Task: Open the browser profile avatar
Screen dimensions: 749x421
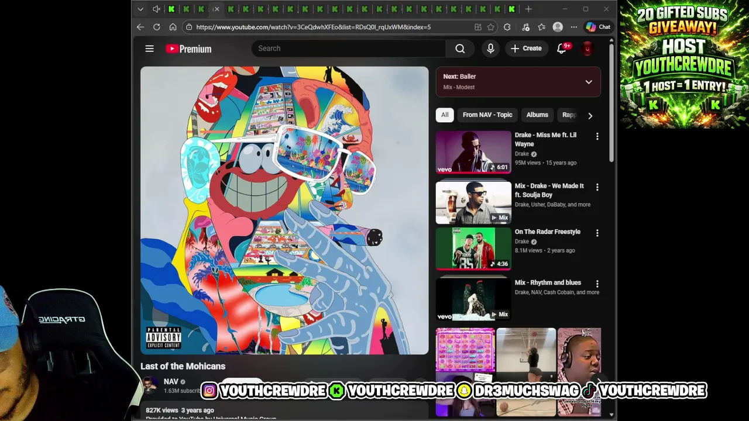Action: (x=558, y=27)
